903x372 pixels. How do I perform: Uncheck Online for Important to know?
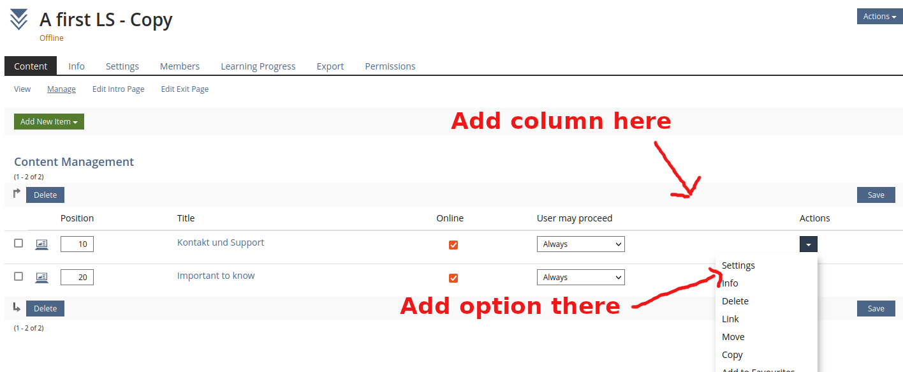pos(453,278)
